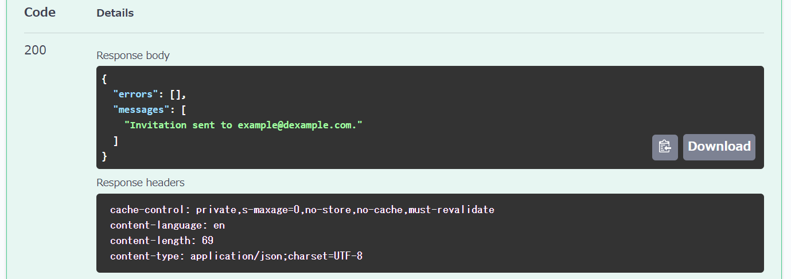
Task: Click the closing bracket of messages array
Action: [x=116, y=140]
